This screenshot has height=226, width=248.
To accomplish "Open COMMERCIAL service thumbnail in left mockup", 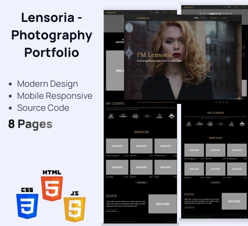I will tap(166, 146).
